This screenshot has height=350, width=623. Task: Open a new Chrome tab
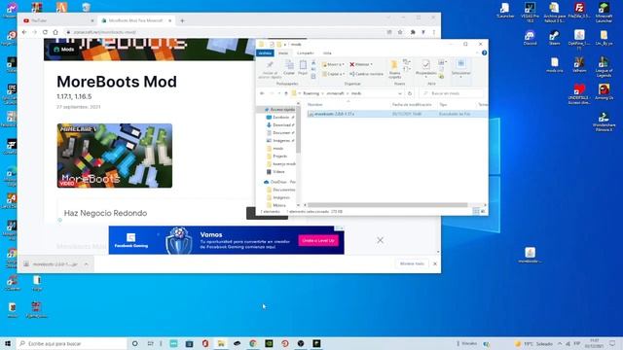coord(182,20)
